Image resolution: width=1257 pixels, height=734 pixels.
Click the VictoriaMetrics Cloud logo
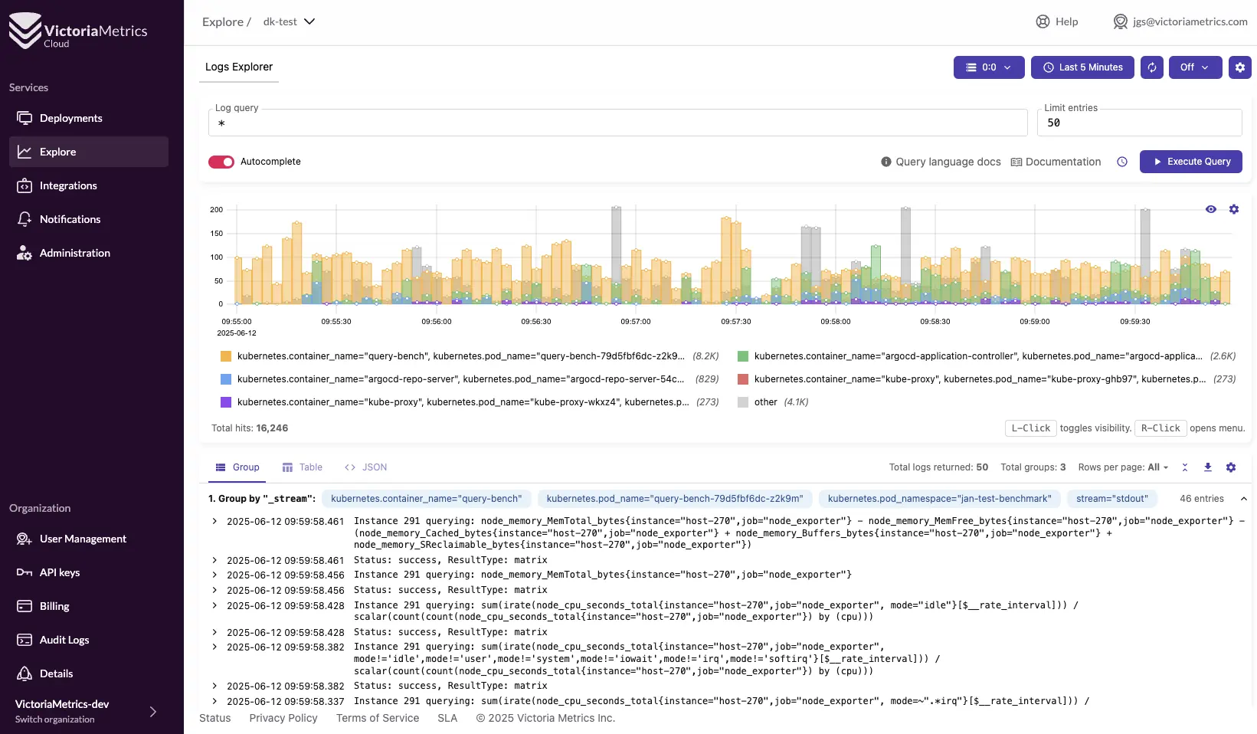coord(77,31)
